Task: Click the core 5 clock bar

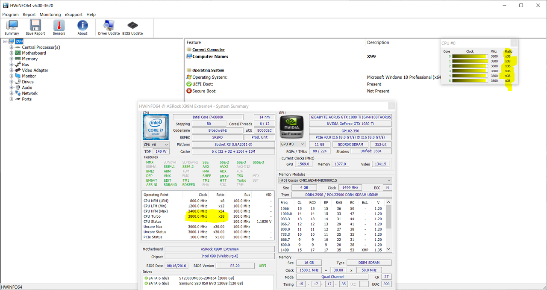Action: pyautogui.click(x=470, y=81)
